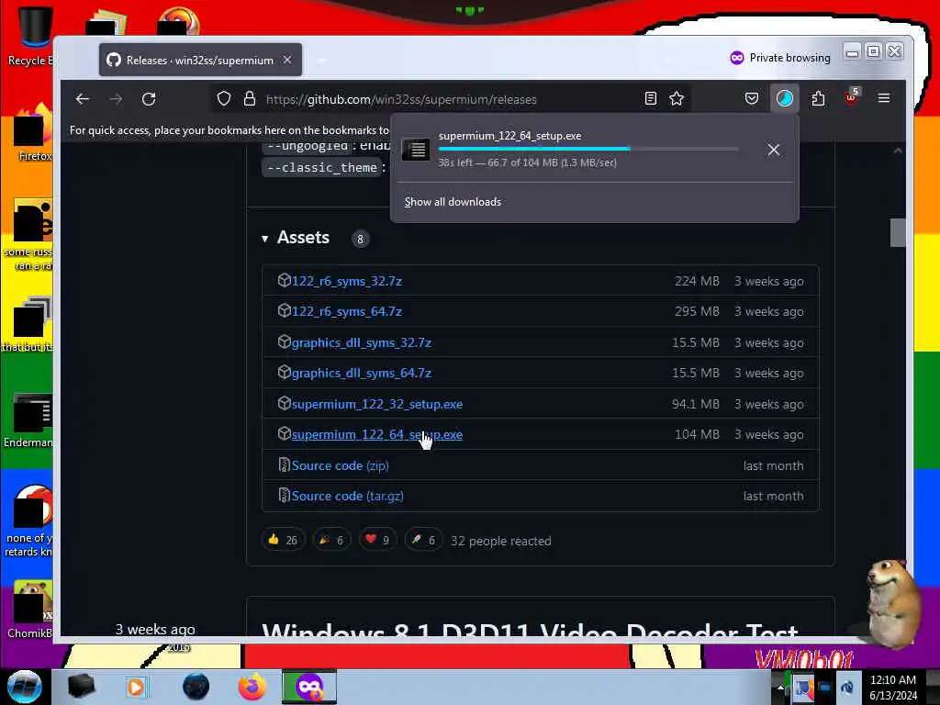Image resolution: width=940 pixels, height=705 pixels.
Task: Click the party popper reaction button
Action: pyautogui.click(x=330, y=540)
